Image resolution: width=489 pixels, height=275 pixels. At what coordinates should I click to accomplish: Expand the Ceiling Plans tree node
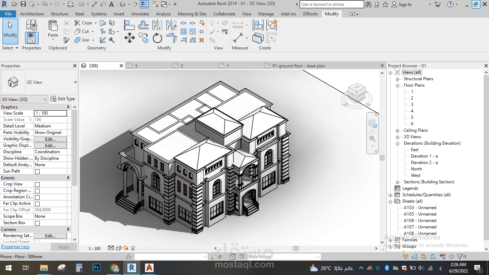click(397, 131)
